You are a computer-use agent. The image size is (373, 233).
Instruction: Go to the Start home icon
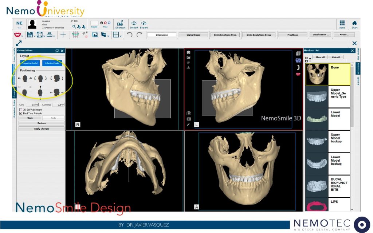[354, 24]
